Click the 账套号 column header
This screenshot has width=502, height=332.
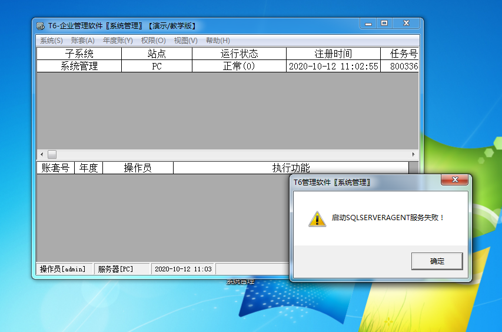point(55,168)
